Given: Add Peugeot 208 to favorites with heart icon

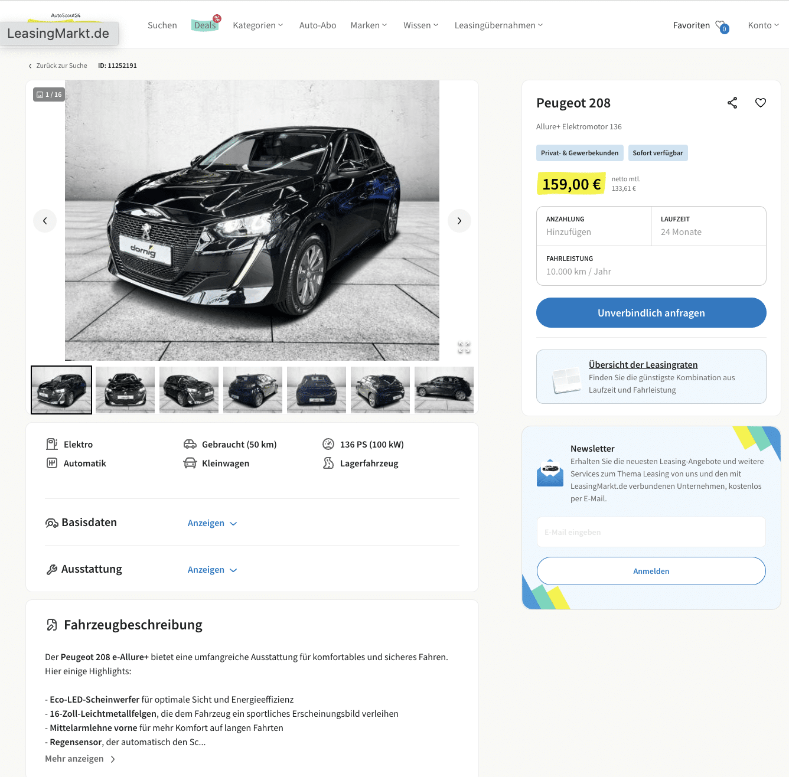Looking at the screenshot, I should tap(761, 103).
